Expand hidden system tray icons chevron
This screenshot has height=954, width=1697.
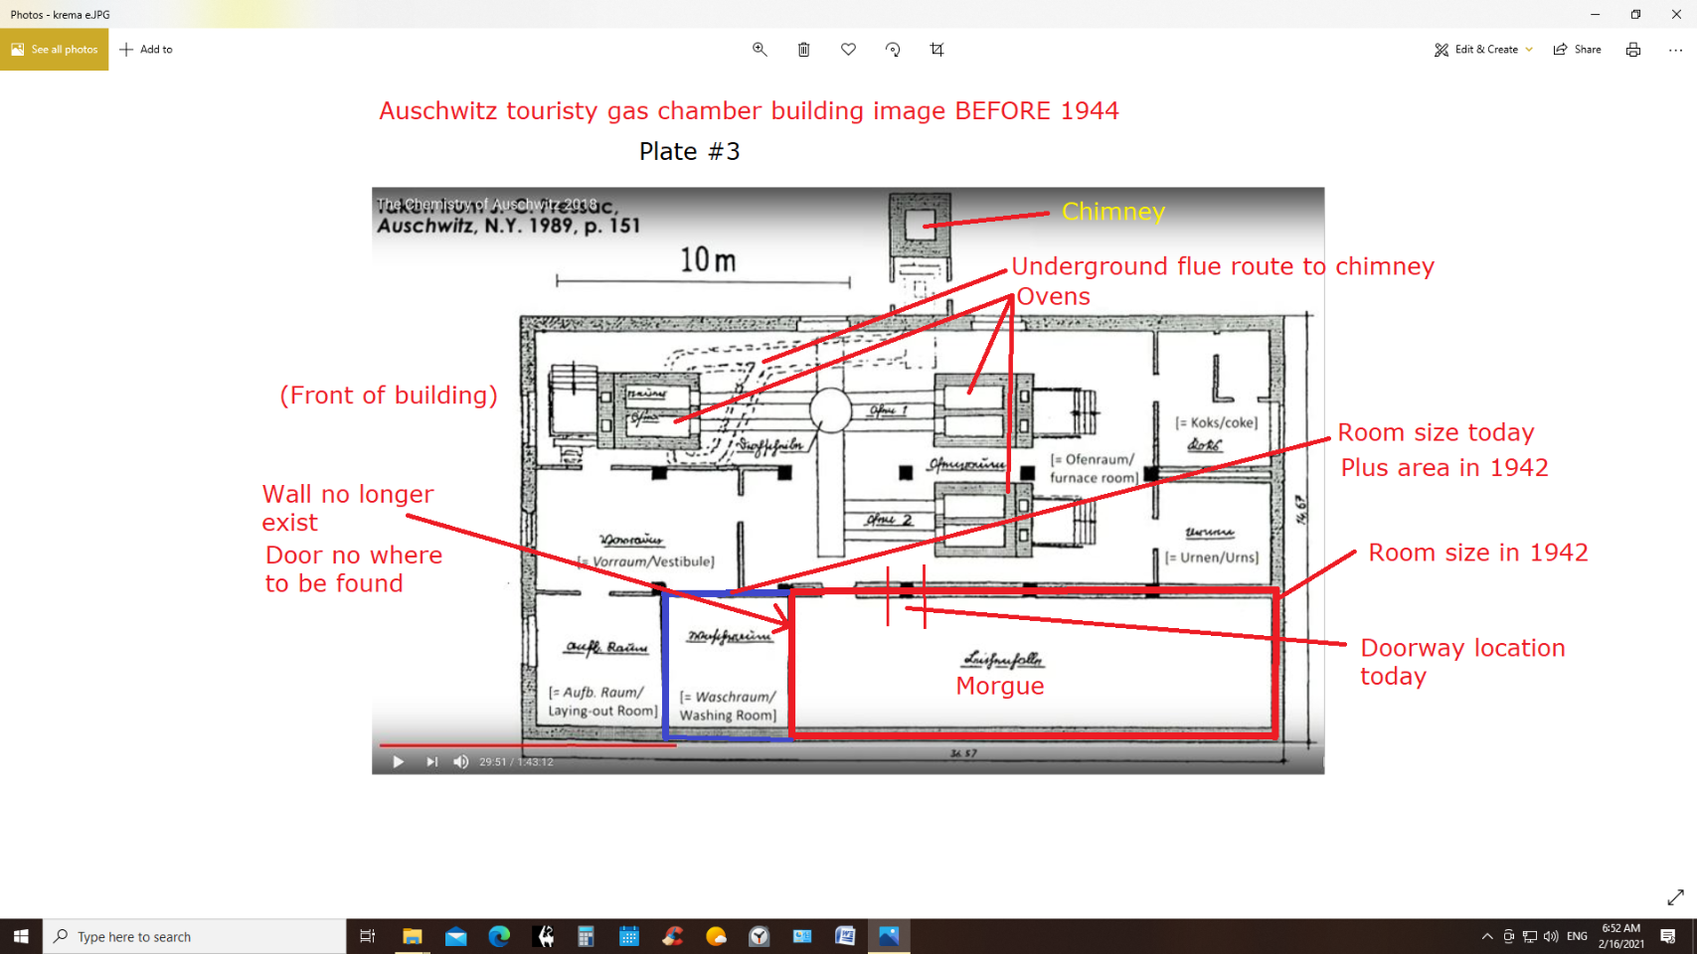[1487, 936]
